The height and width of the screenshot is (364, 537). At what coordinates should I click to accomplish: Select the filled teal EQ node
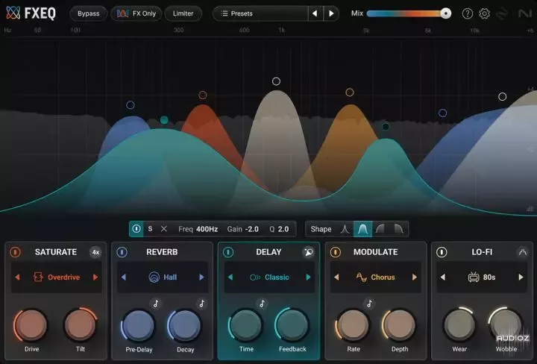(164, 120)
